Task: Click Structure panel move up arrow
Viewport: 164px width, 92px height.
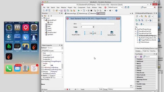Action: [x=49, y=16]
